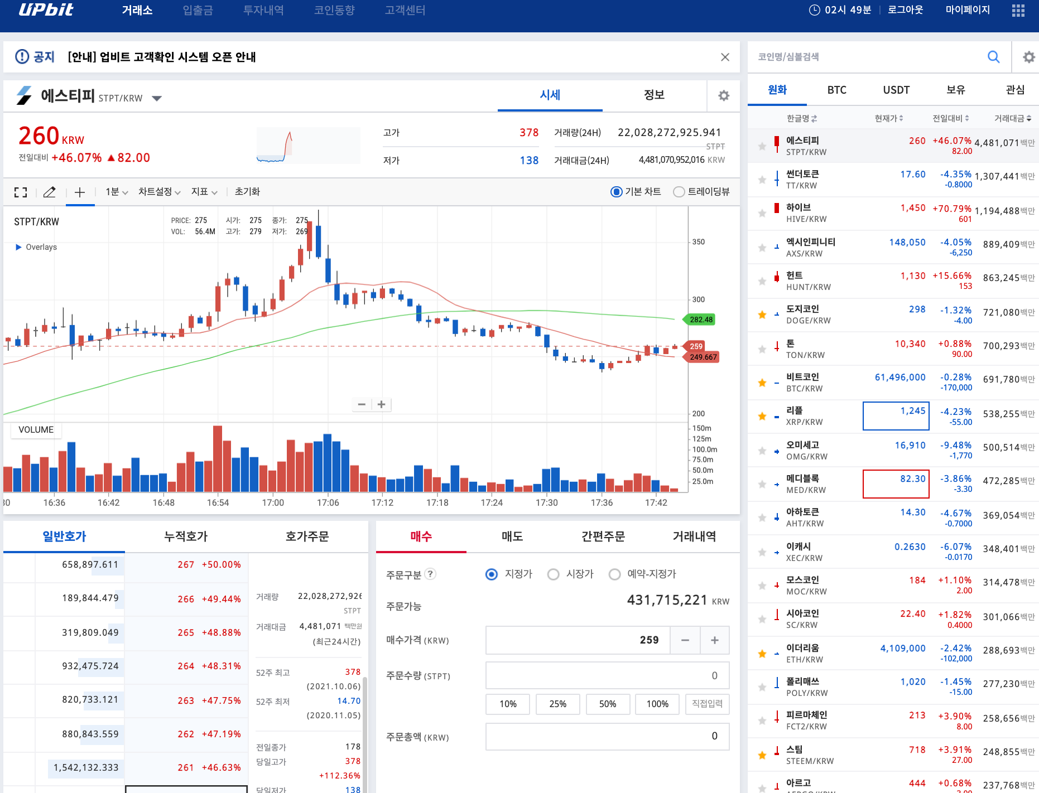This screenshot has width=1039, height=793.
Task: Sort list by 거래대금 column
Action: click(x=1013, y=118)
